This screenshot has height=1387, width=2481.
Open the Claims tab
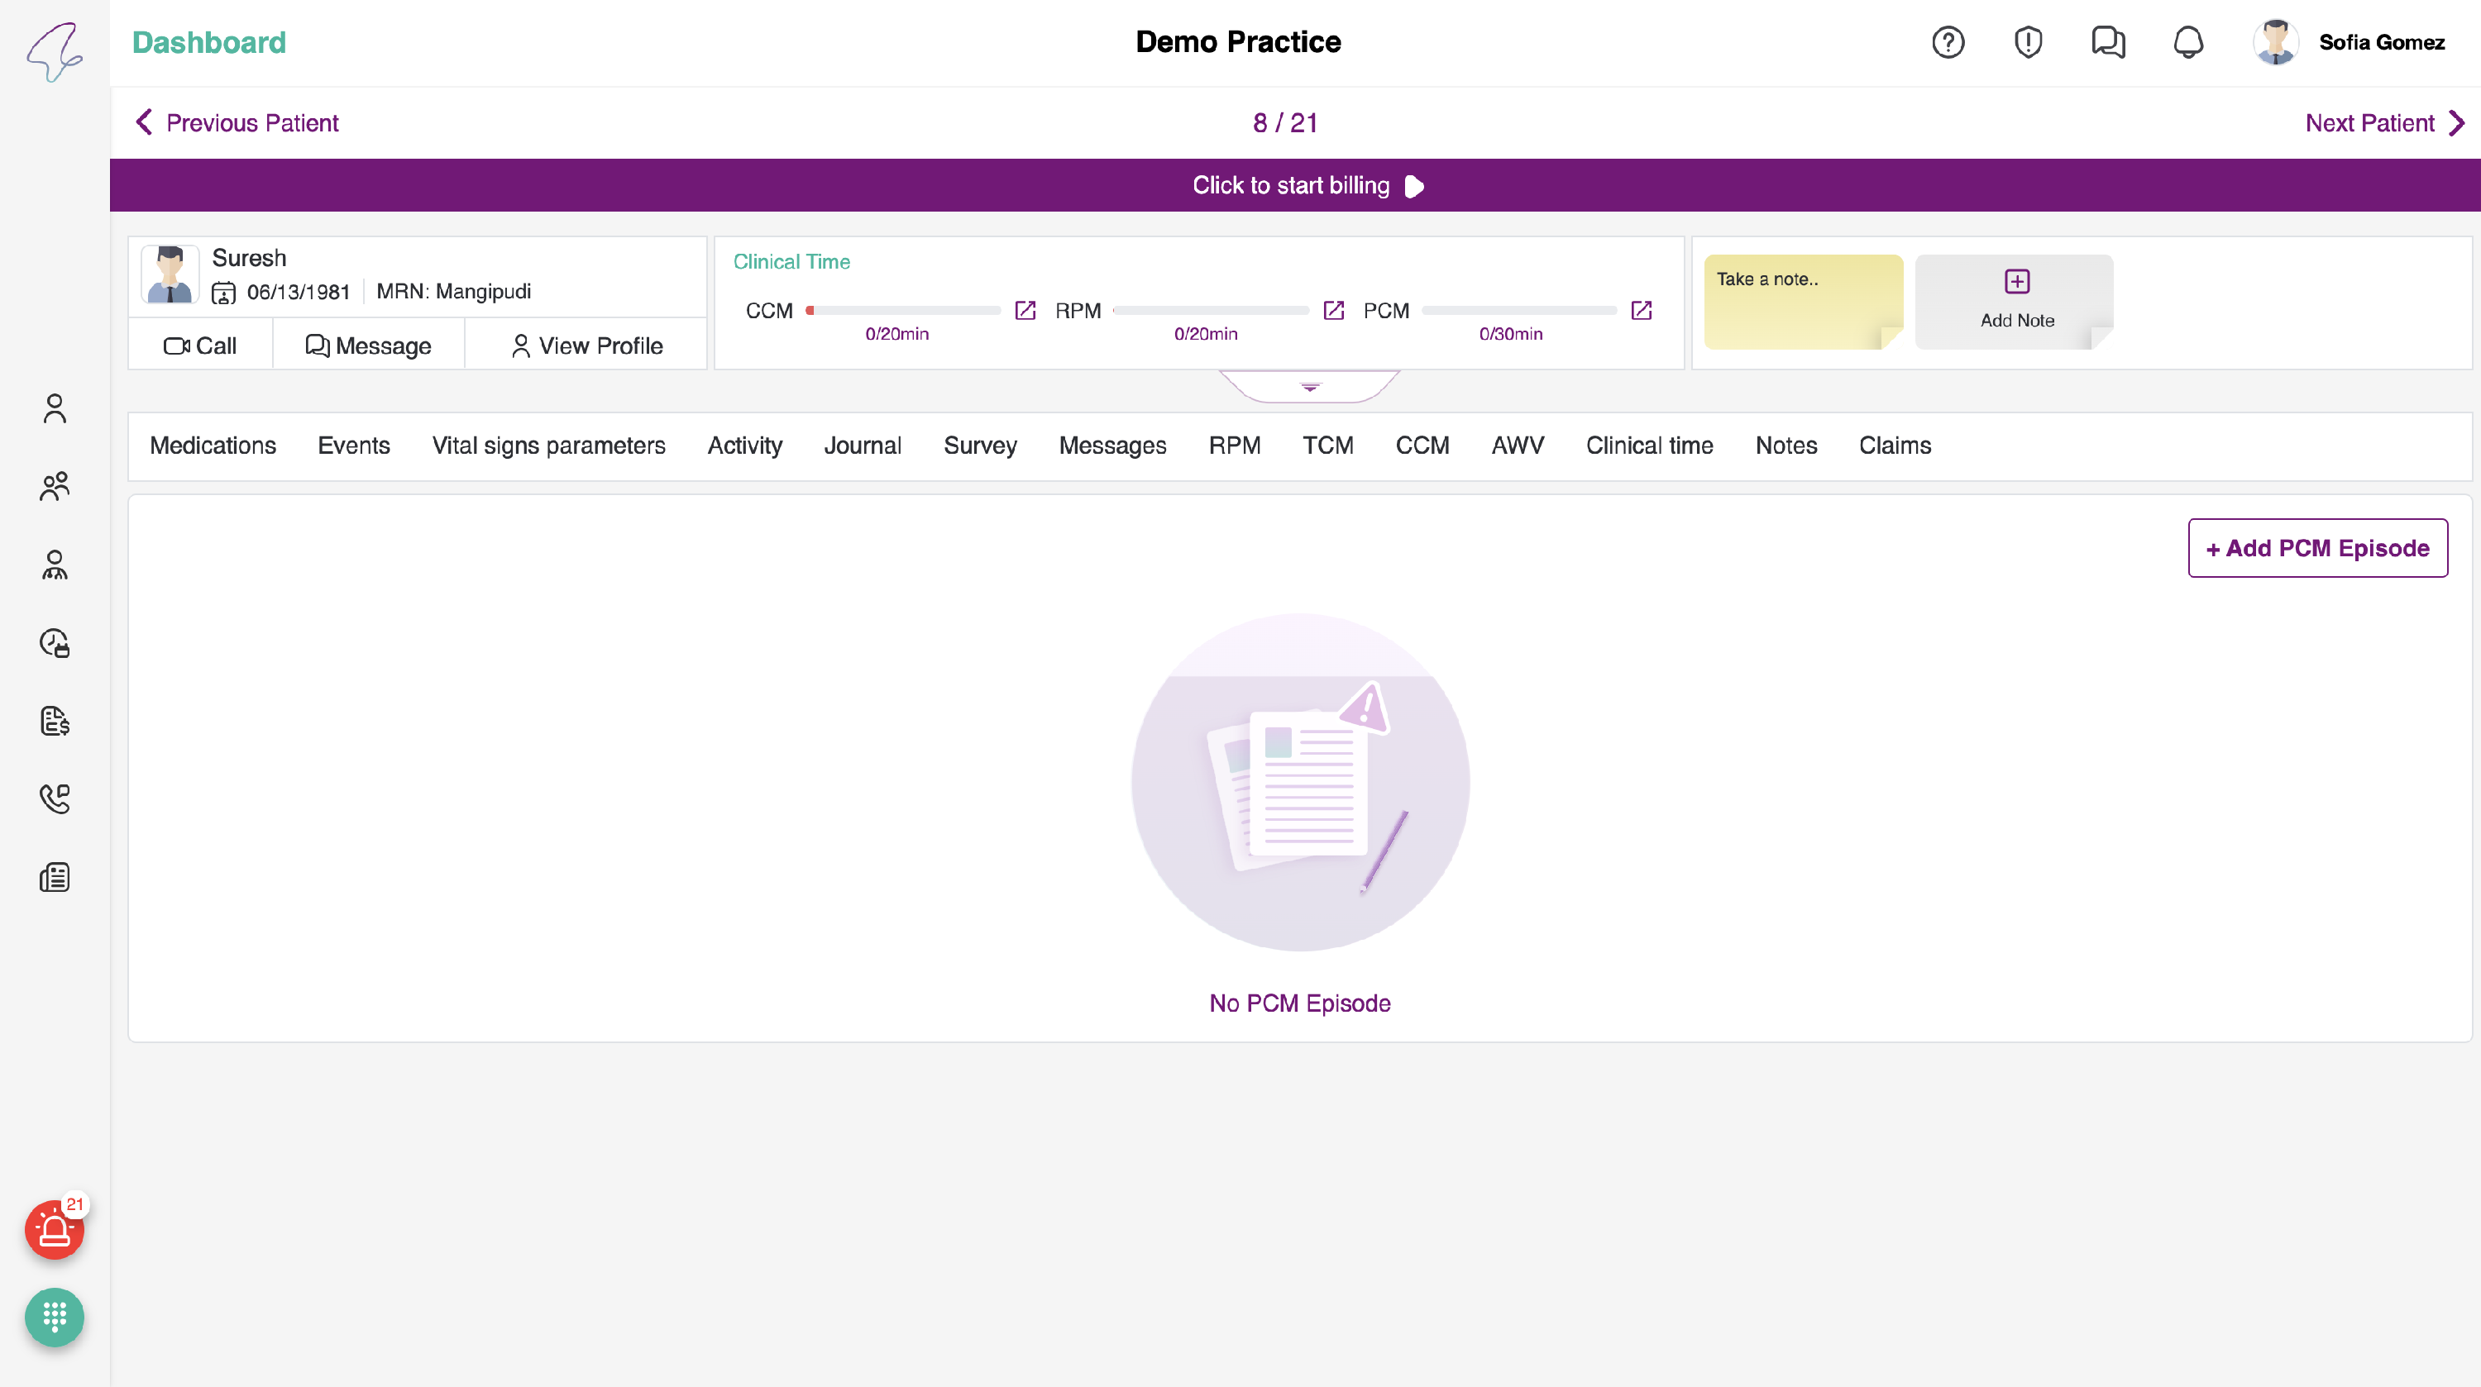click(1894, 446)
